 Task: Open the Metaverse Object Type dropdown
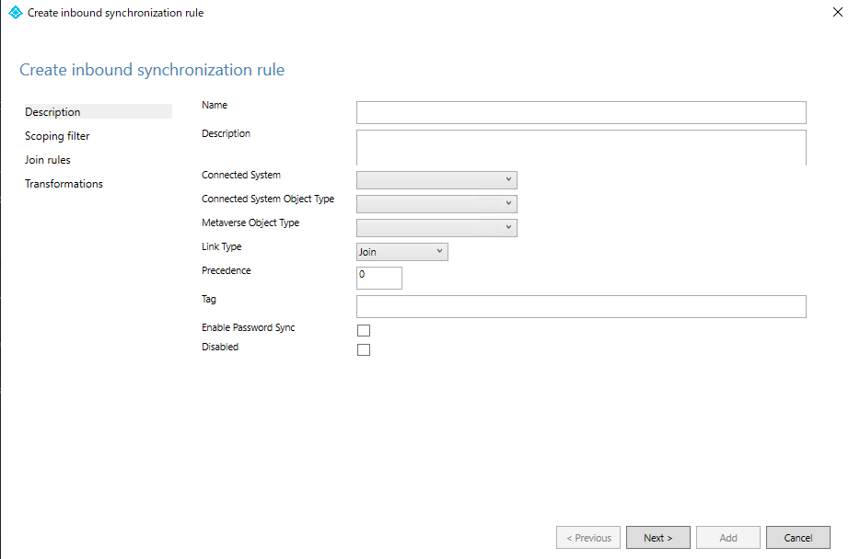click(436, 228)
